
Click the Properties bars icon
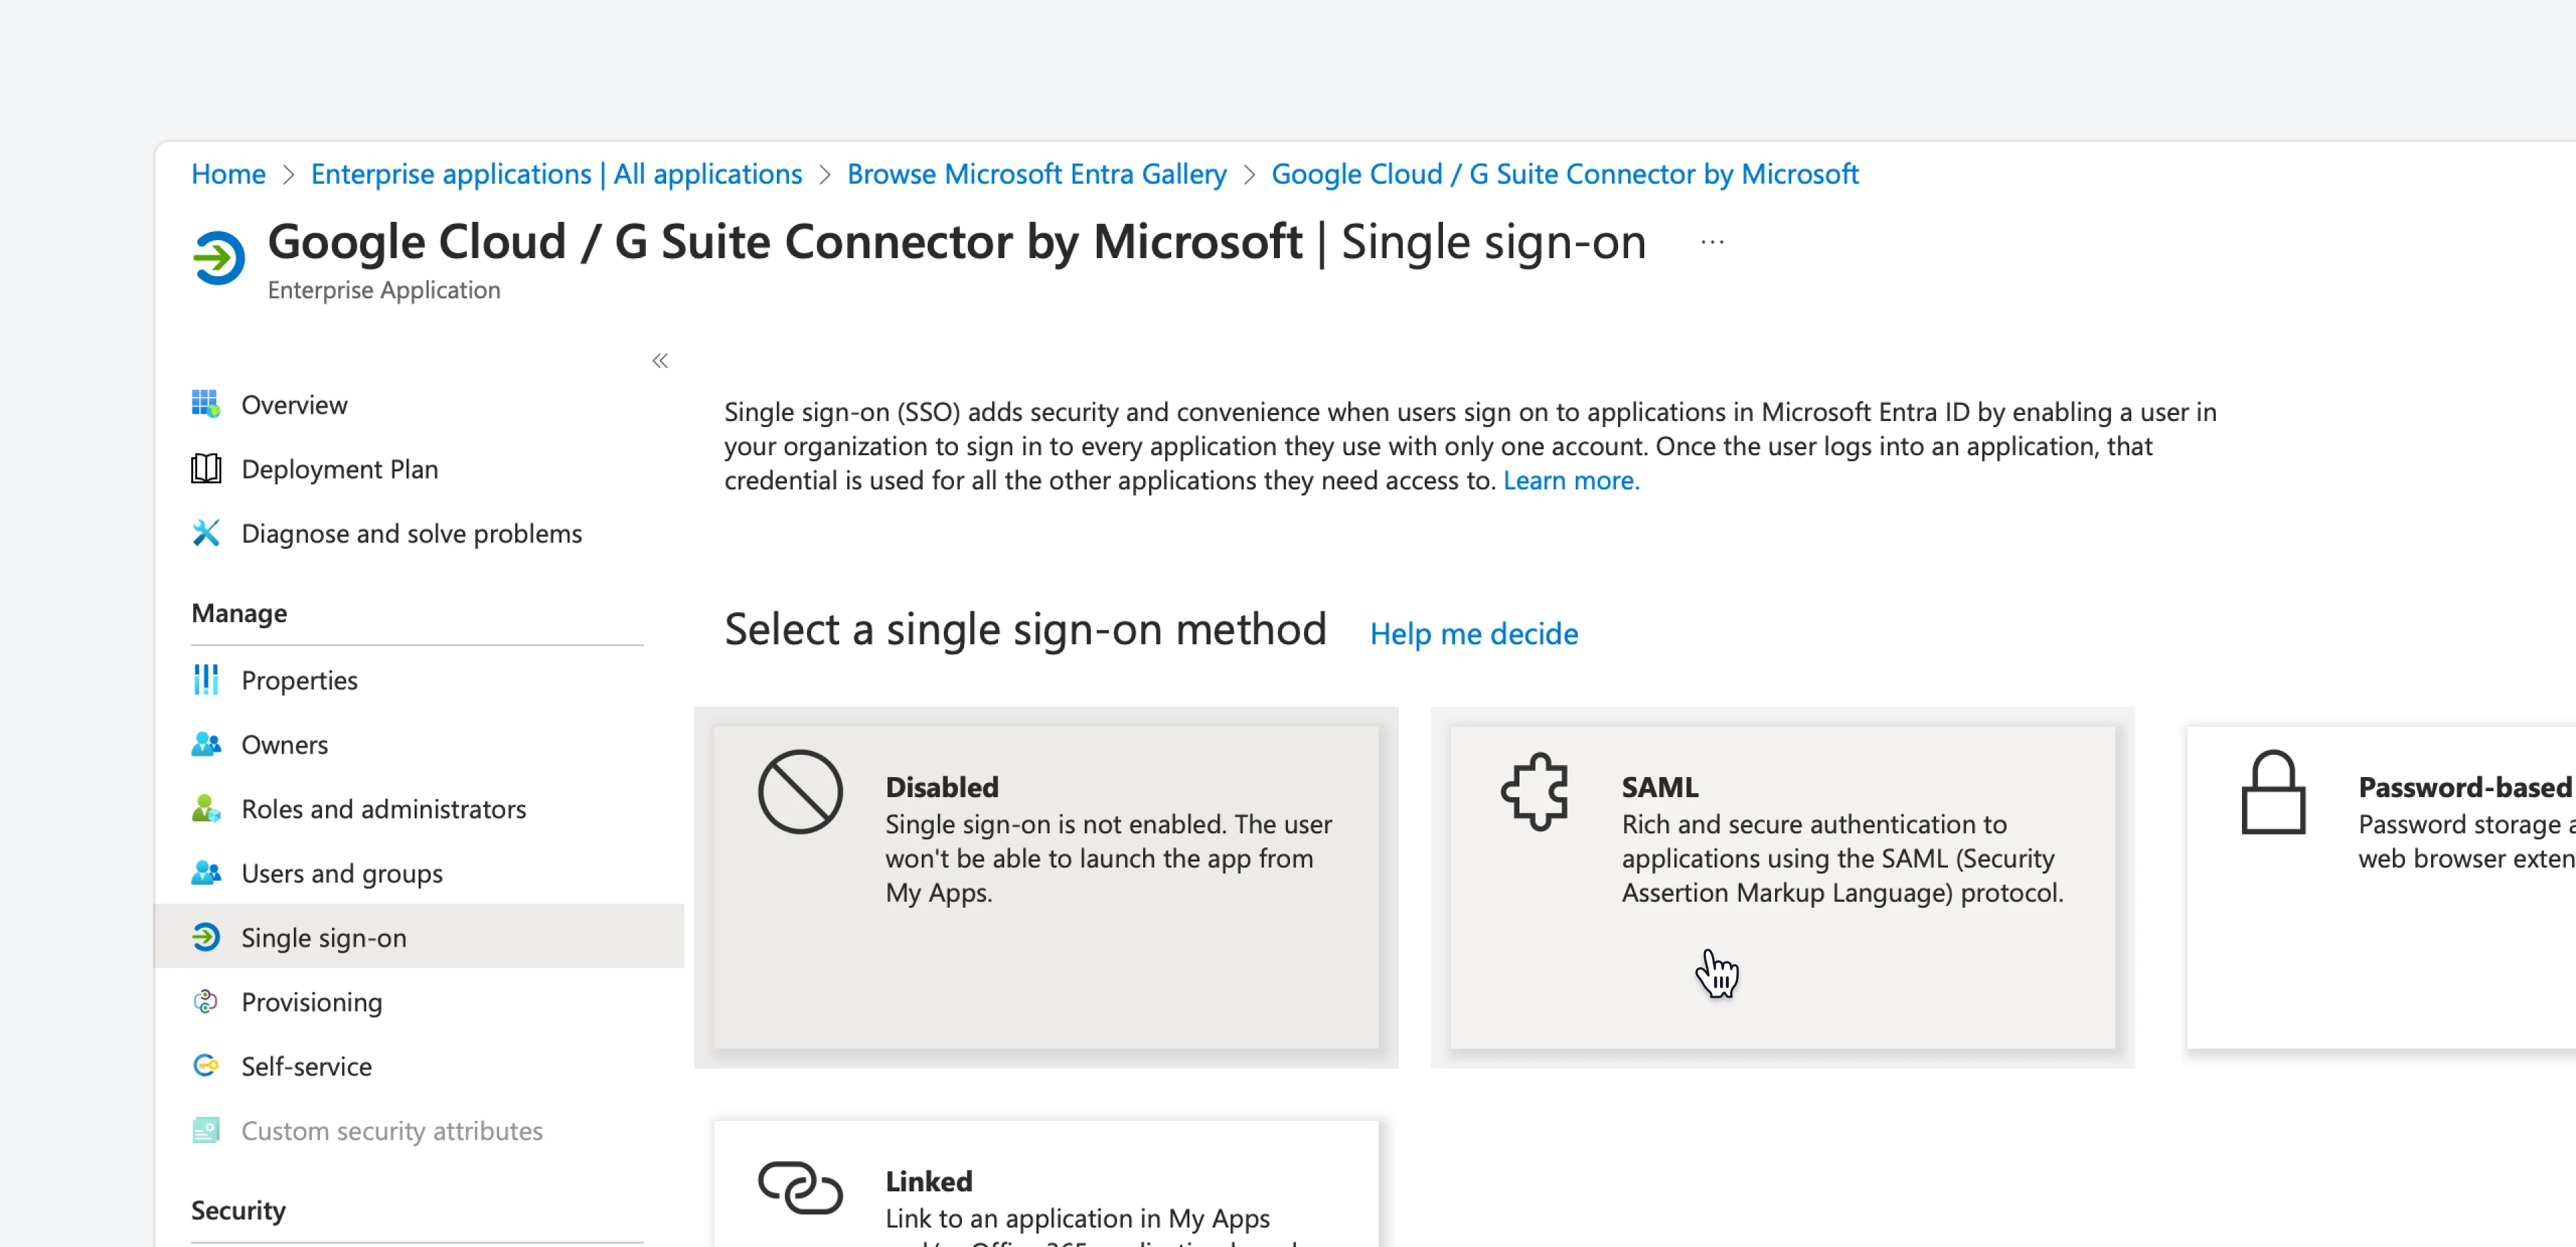pos(206,679)
